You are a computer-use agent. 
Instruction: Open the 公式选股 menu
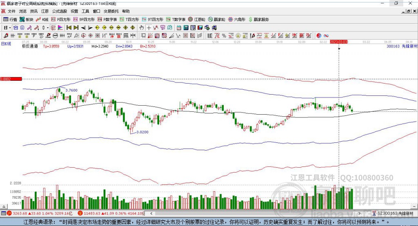60,11
